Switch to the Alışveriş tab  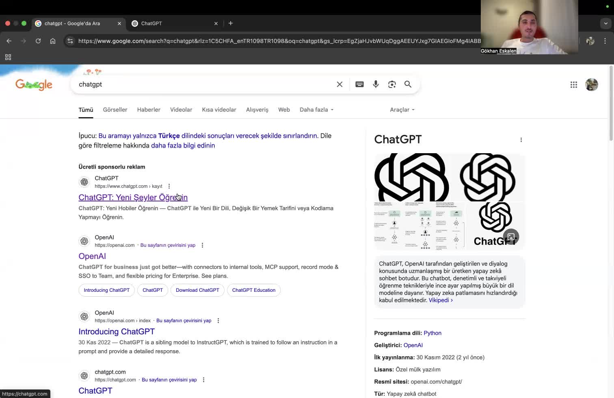(257, 110)
